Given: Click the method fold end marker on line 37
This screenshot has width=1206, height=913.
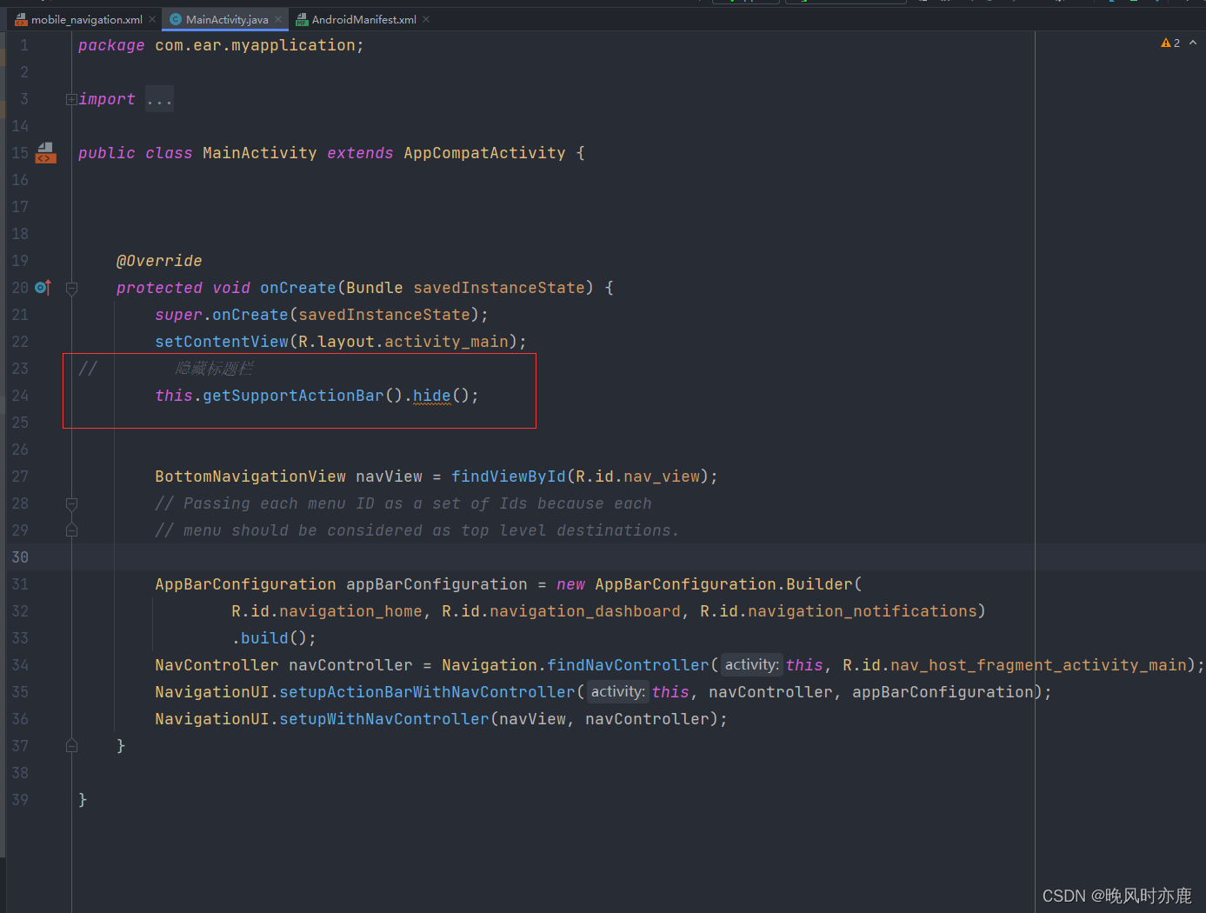Looking at the screenshot, I should click(71, 746).
